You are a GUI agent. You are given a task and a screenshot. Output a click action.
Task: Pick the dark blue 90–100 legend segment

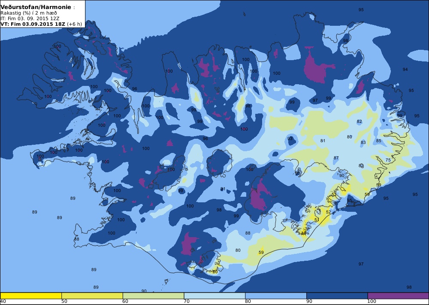coord(337,296)
